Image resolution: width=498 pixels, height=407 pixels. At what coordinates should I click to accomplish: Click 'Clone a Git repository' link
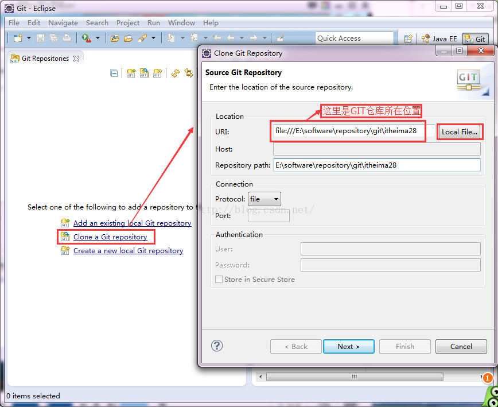tap(110, 237)
